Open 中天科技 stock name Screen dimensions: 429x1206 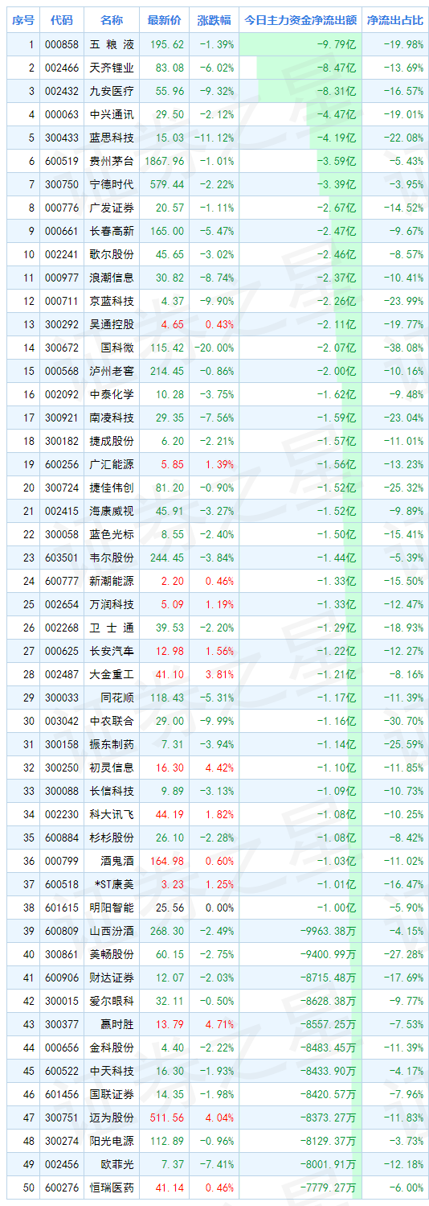[x=112, y=1070]
